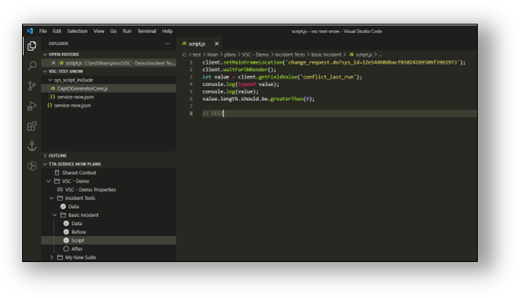
Task: Click the JS icon of CapIOGeneratorCore.js
Action: click(52, 88)
